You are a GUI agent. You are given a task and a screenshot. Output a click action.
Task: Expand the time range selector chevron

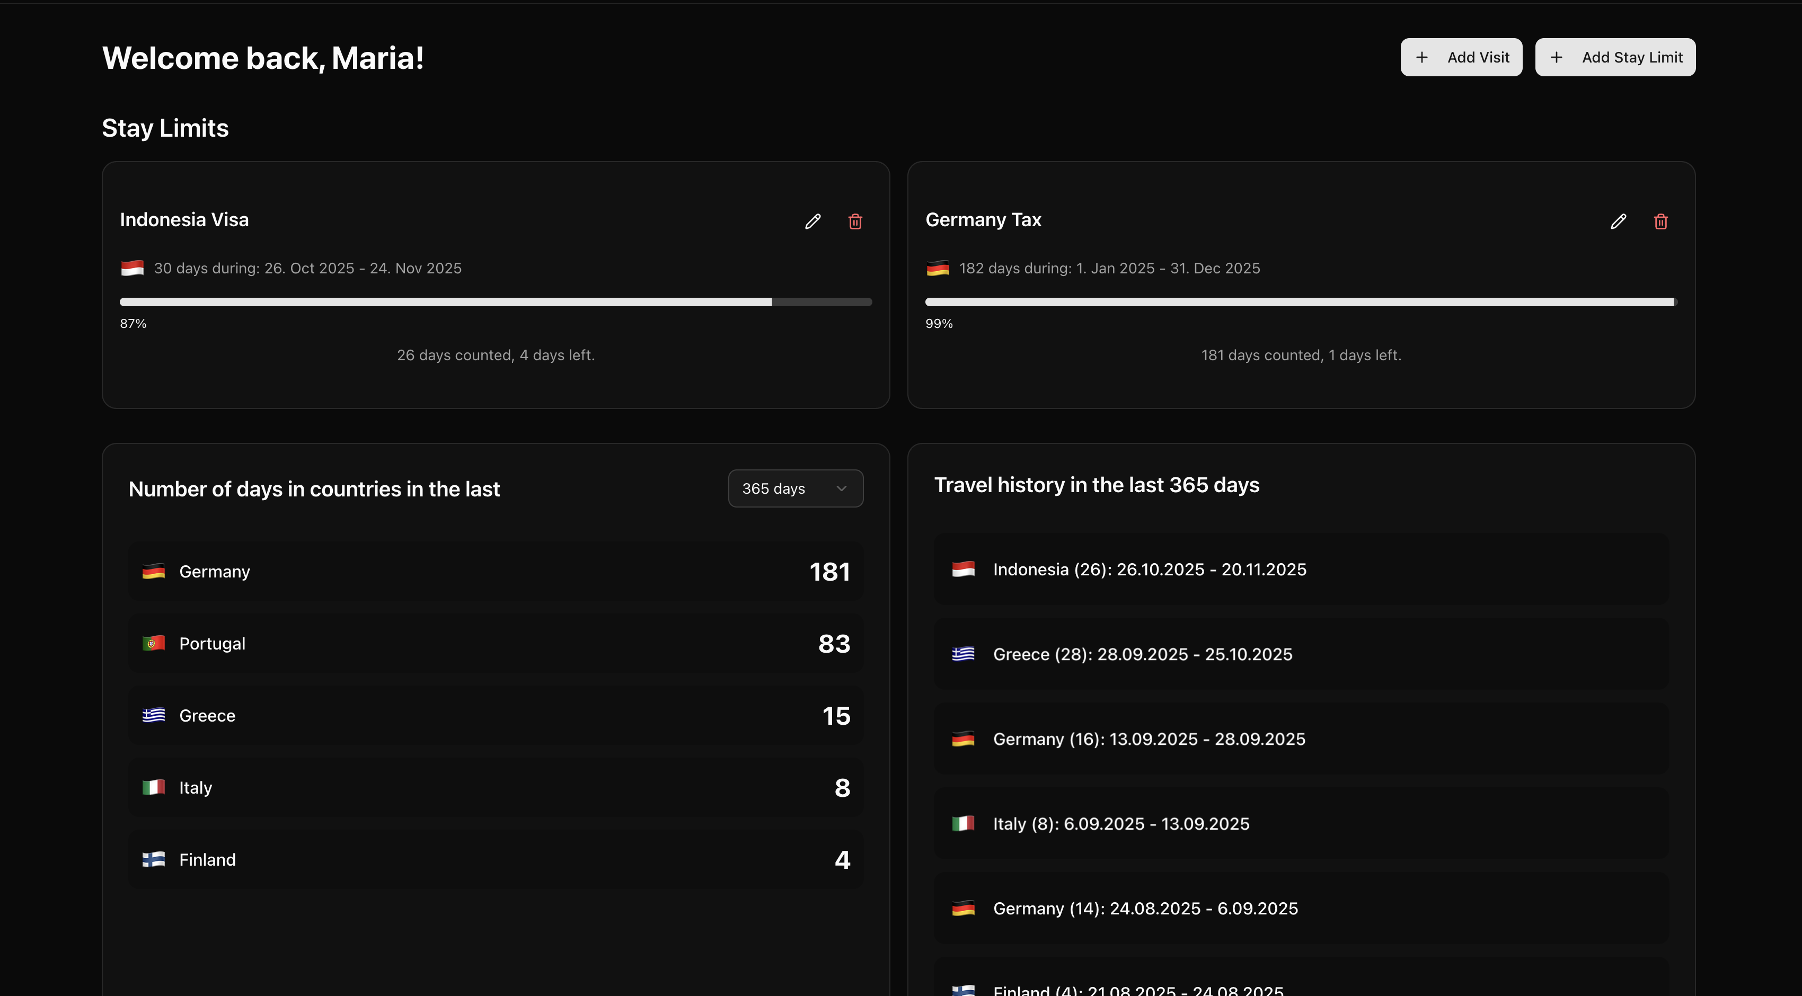pyautogui.click(x=842, y=488)
